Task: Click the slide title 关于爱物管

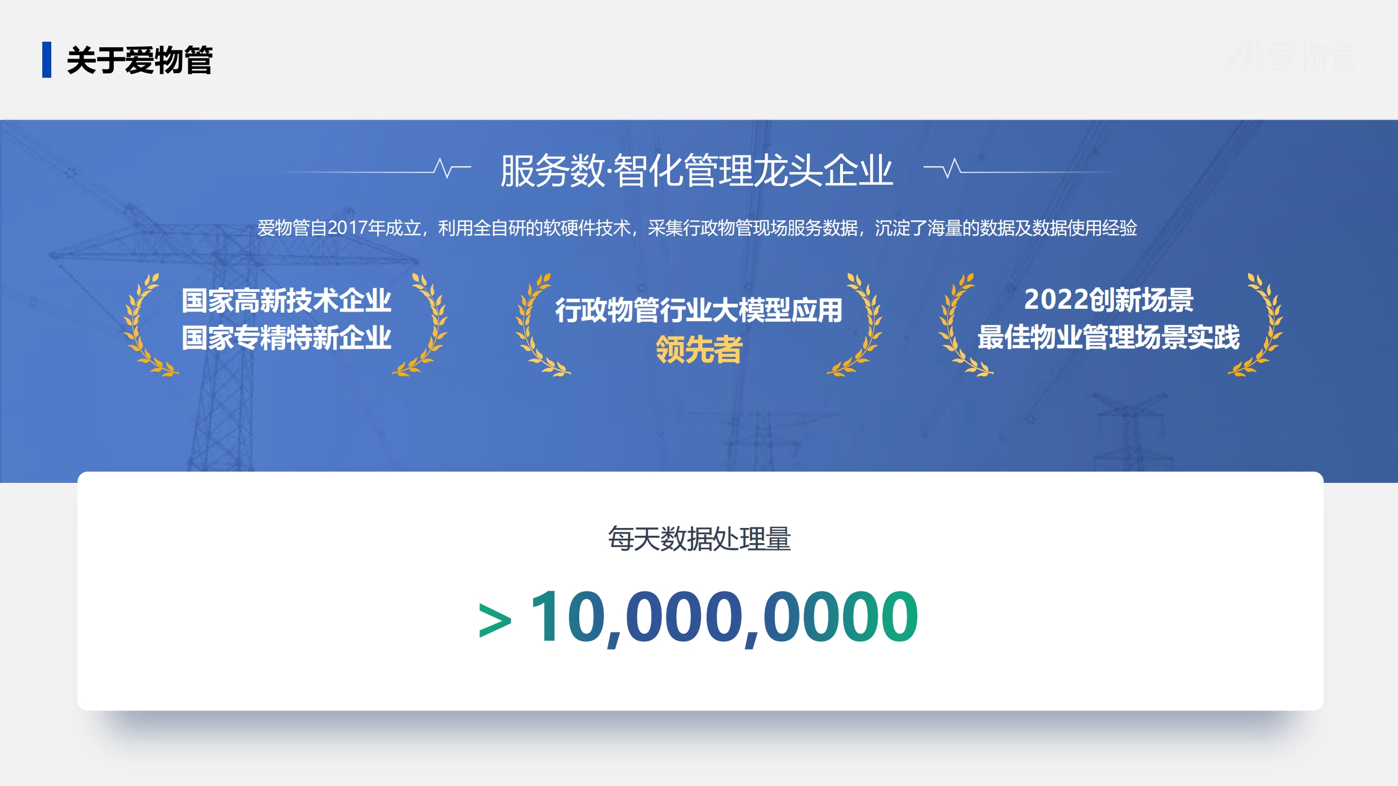Action: [139, 60]
